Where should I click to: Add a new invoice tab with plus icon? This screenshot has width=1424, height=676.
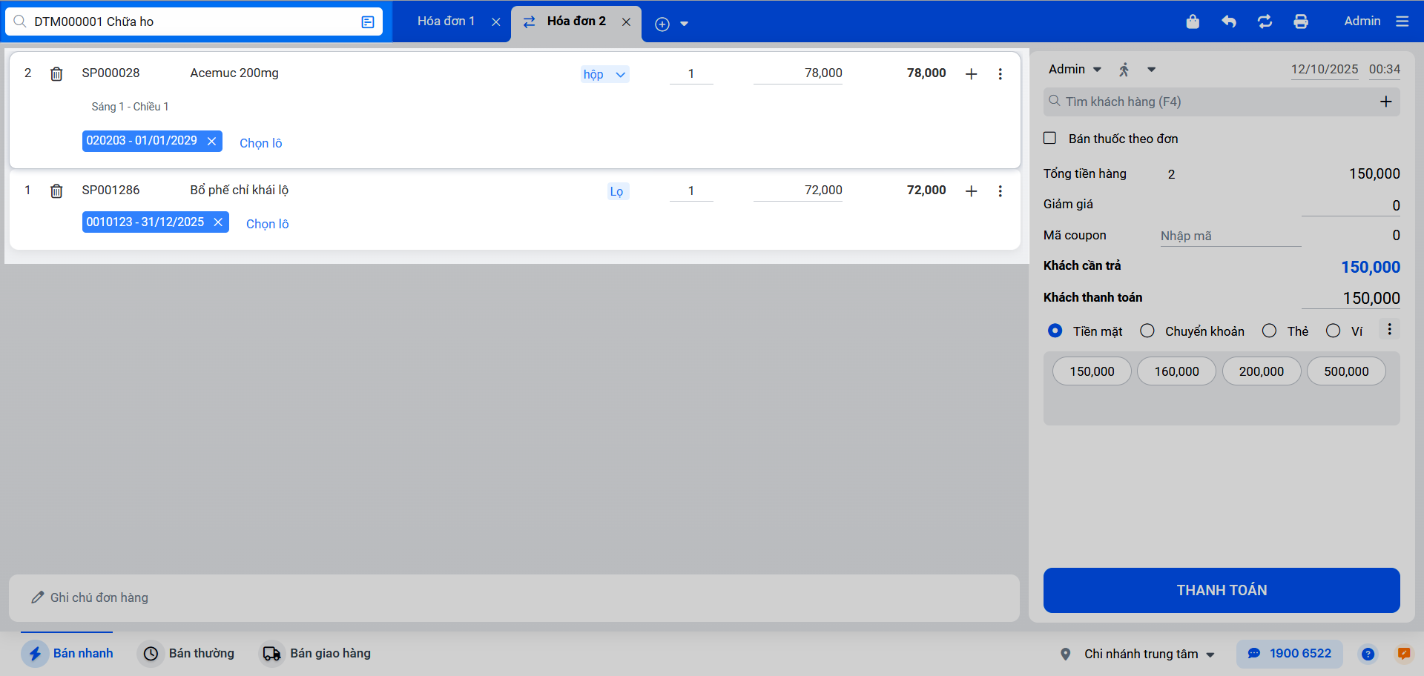point(662,24)
